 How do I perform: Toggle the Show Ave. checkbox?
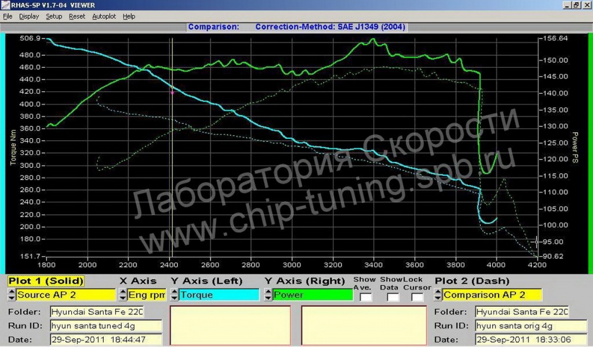[365, 297]
